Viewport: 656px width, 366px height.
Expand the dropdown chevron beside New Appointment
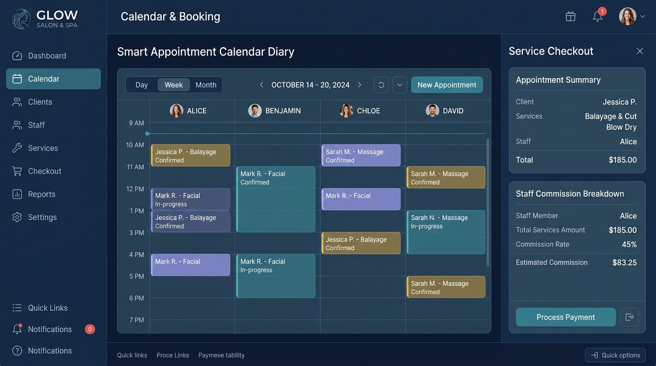pos(400,85)
